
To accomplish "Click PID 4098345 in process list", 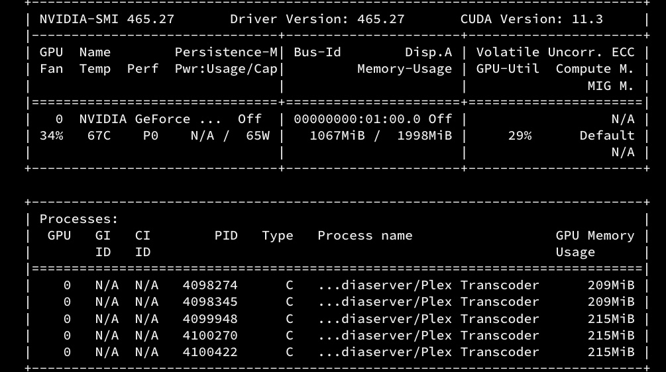I will coord(210,302).
